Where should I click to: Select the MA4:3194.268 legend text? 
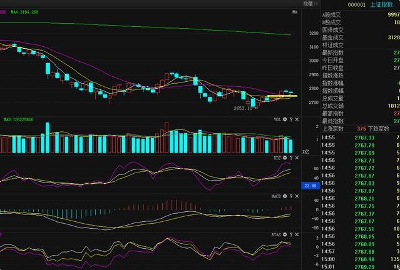coord(25,12)
